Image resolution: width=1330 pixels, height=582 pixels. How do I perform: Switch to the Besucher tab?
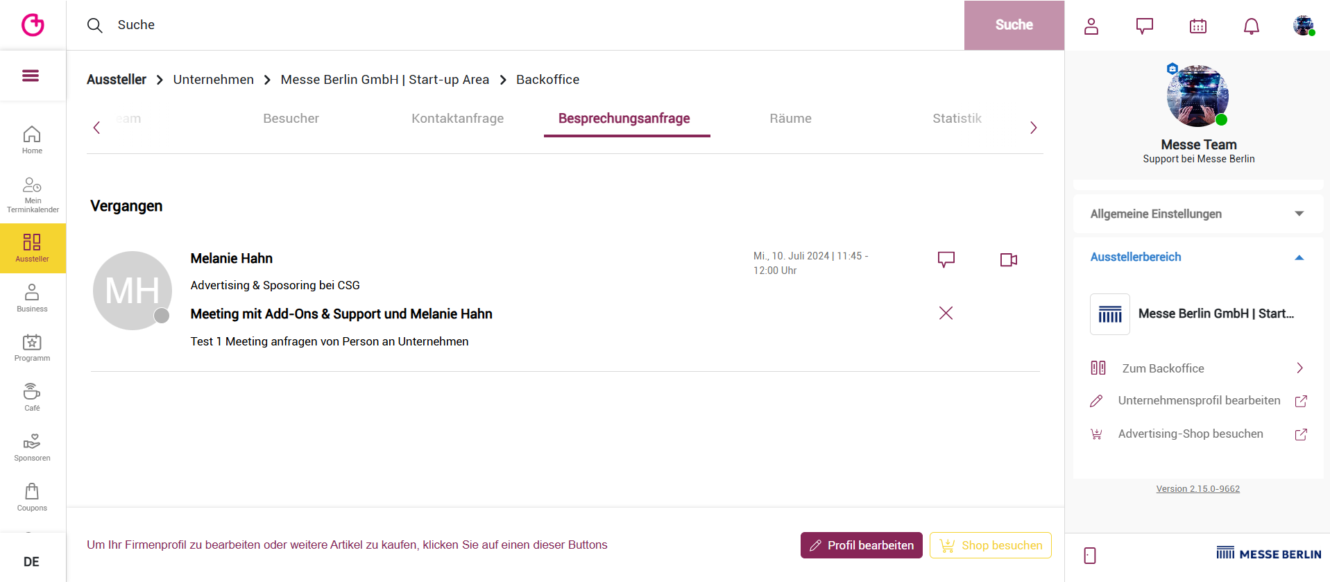(x=291, y=119)
